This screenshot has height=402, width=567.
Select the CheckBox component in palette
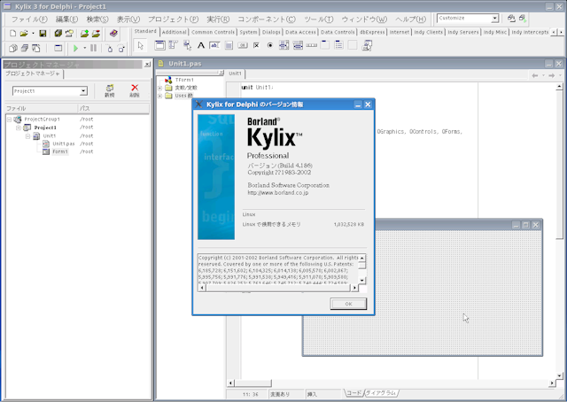click(x=257, y=45)
